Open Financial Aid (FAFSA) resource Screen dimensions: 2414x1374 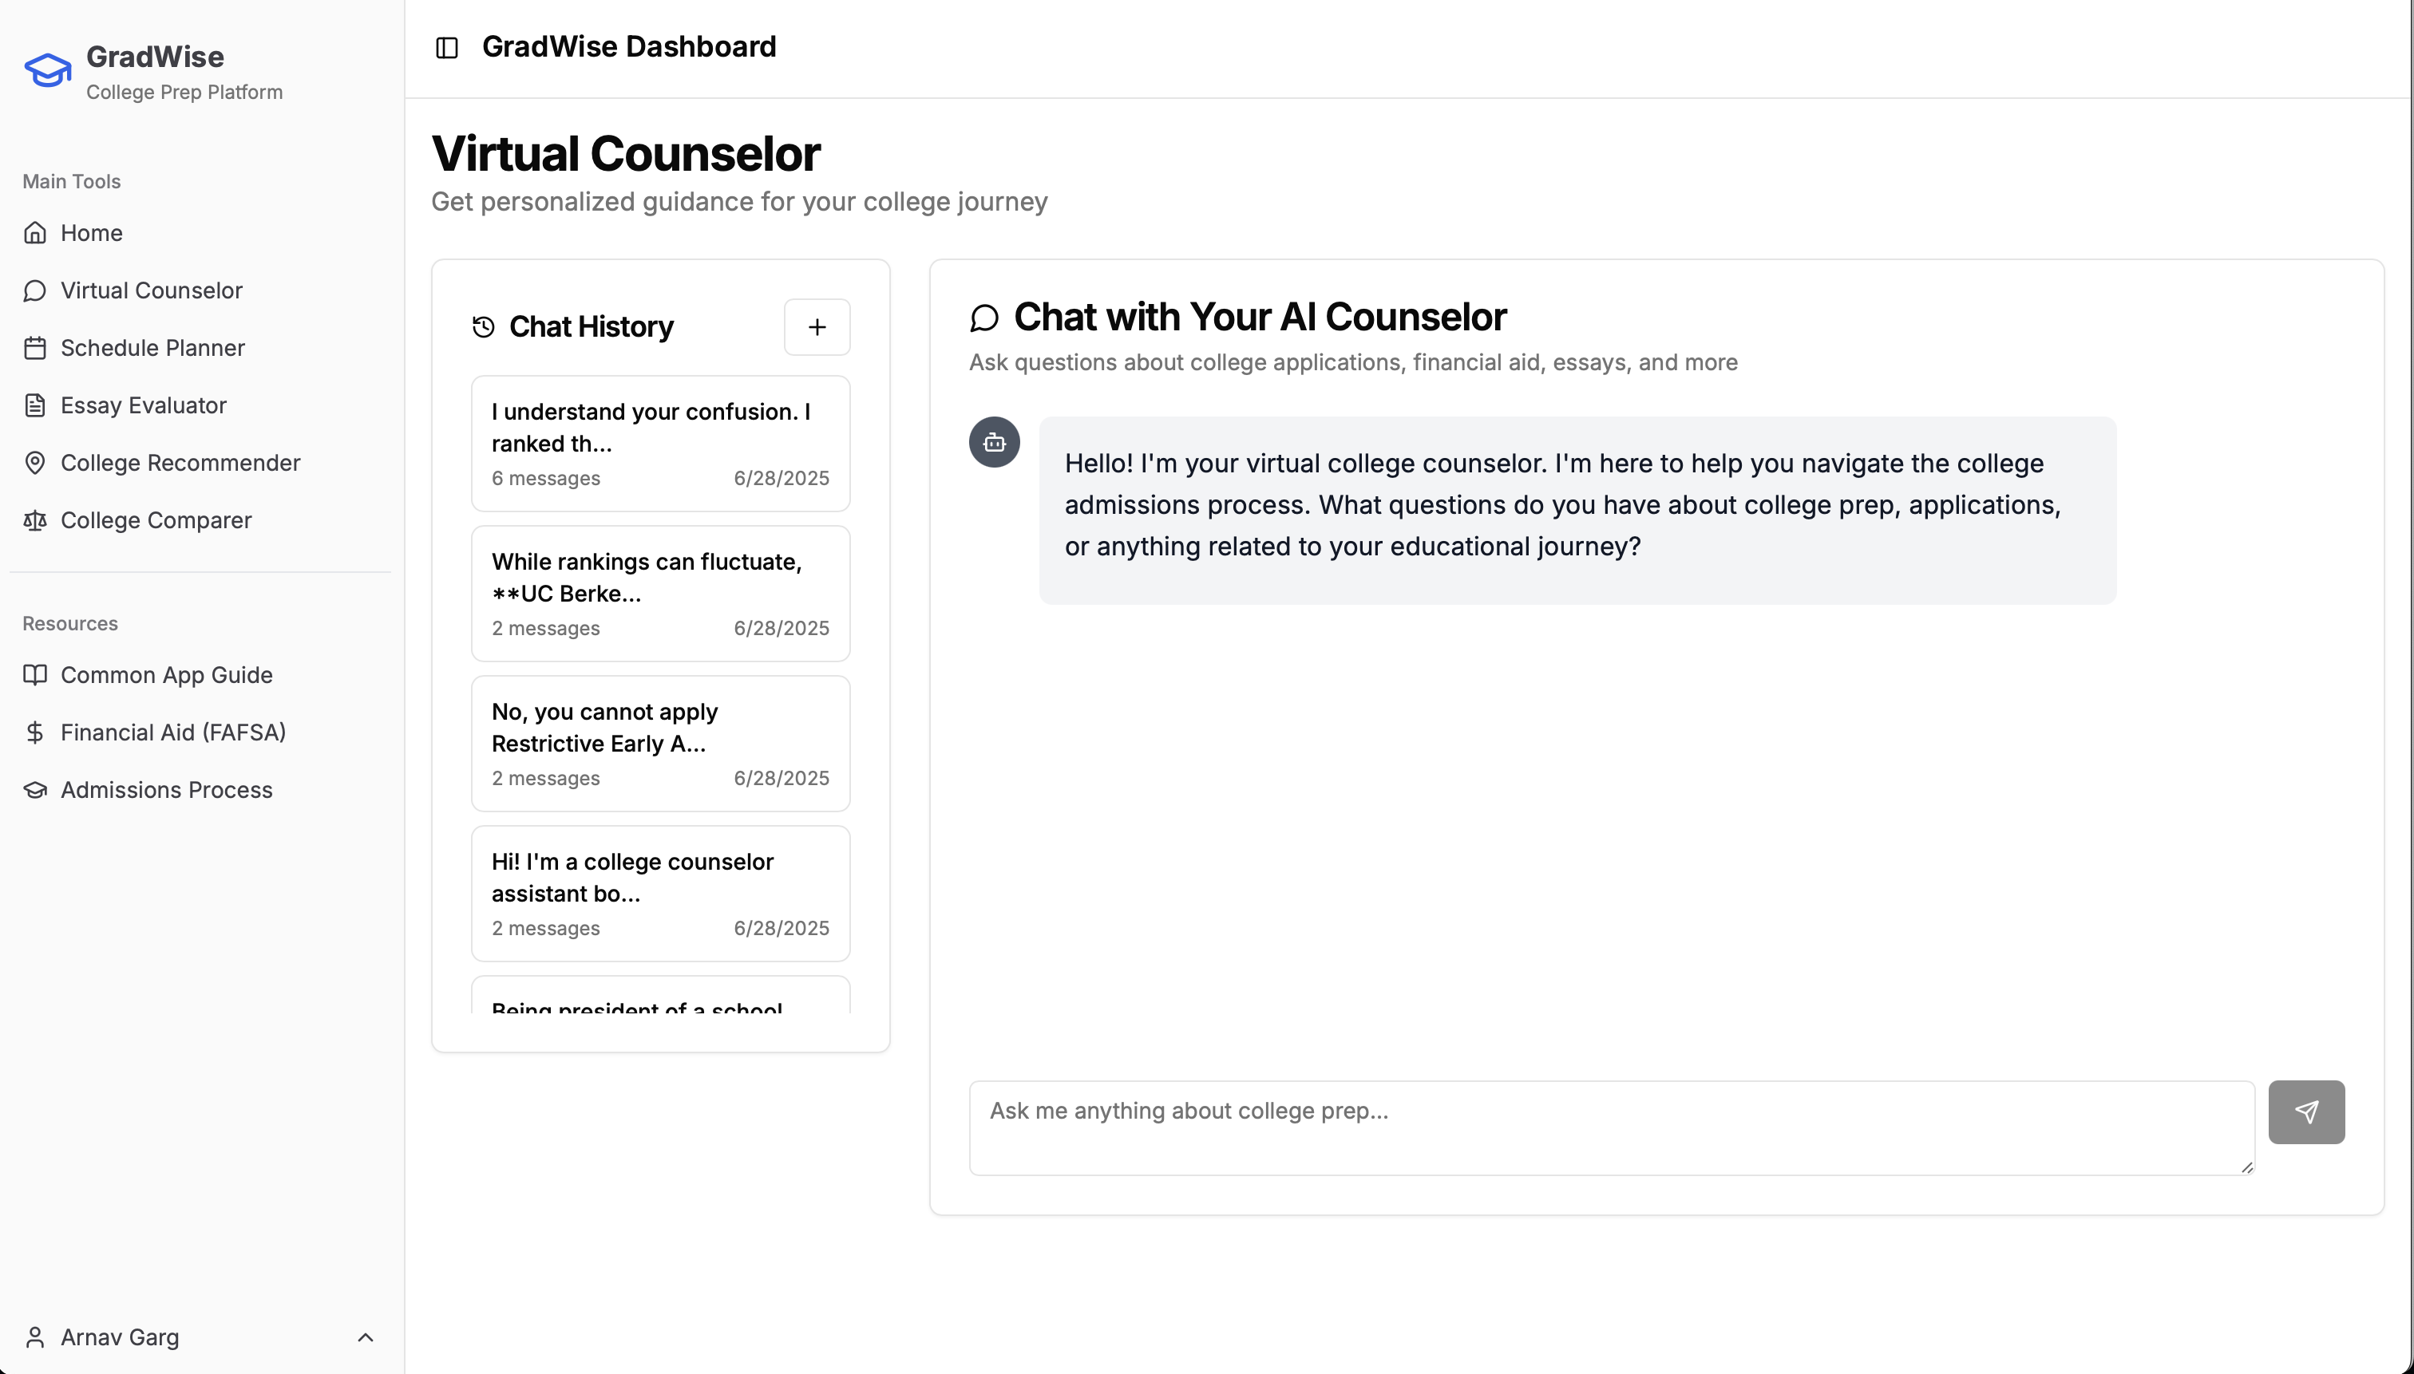coord(172,733)
